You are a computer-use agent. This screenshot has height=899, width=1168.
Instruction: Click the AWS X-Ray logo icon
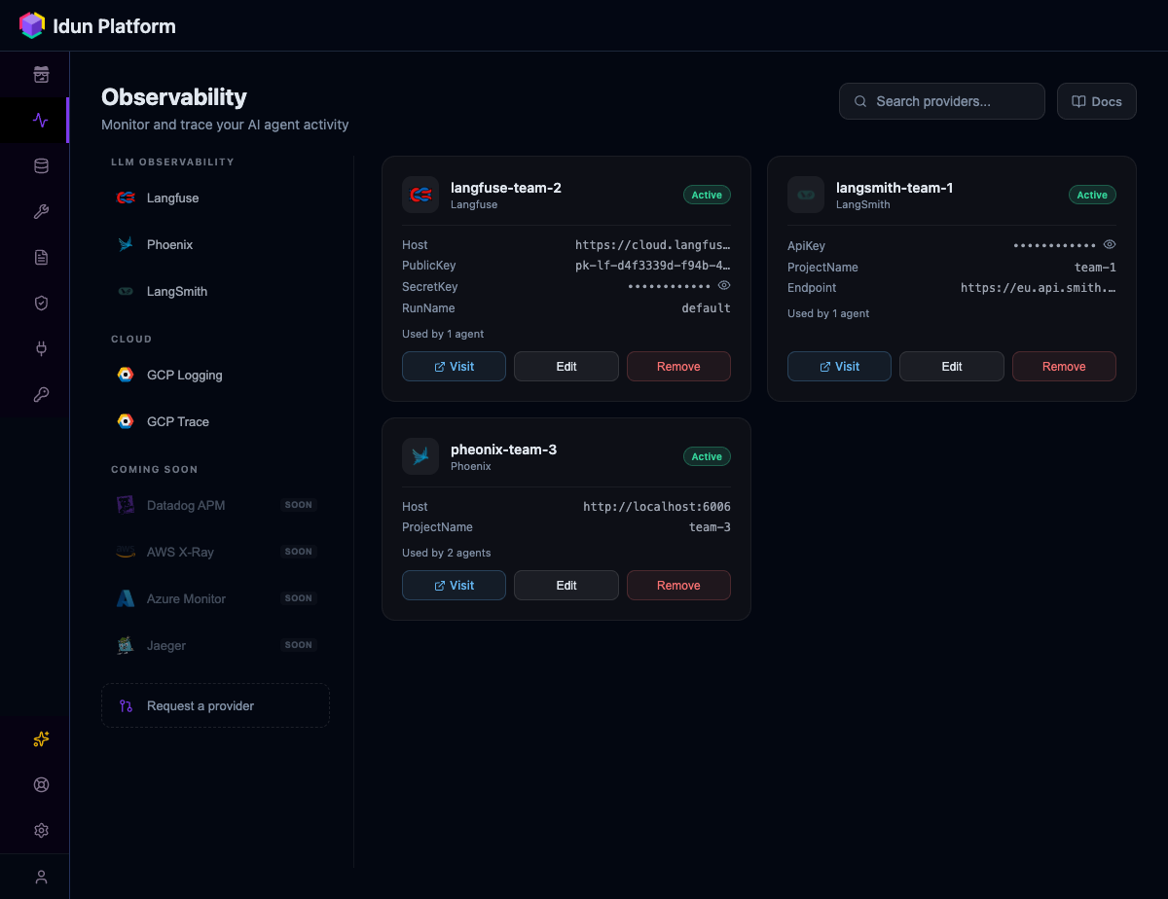tap(126, 552)
